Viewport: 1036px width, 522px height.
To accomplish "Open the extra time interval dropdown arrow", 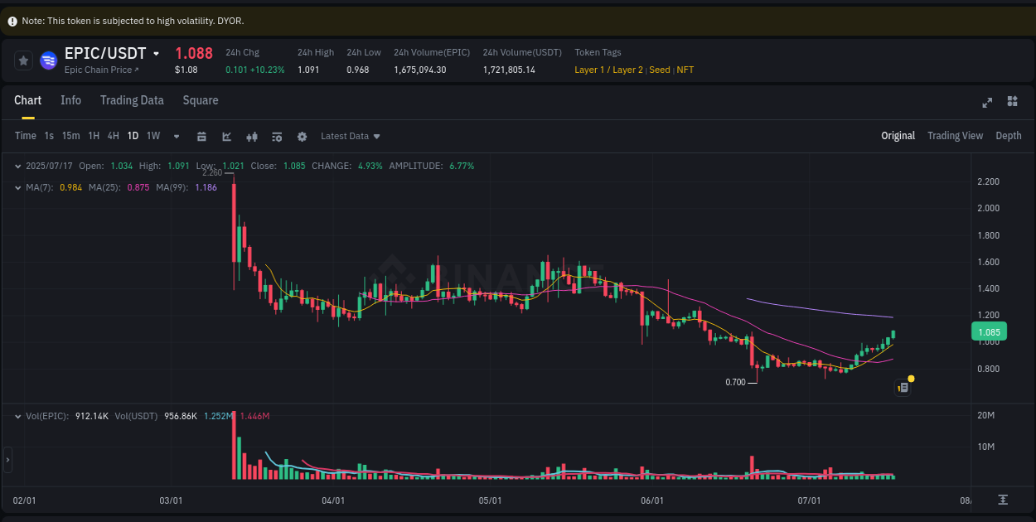I will pos(175,135).
